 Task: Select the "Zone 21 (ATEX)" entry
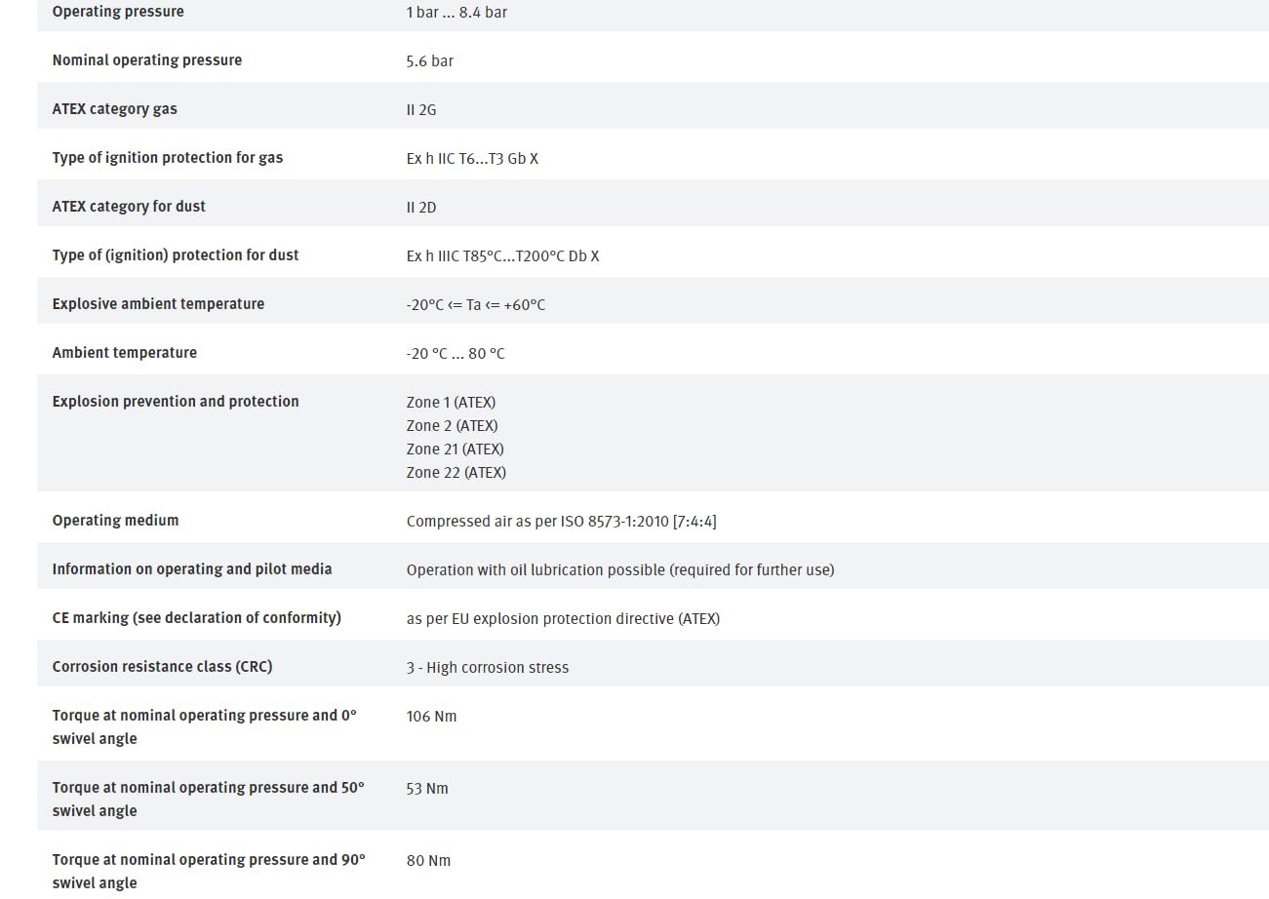pos(455,449)
